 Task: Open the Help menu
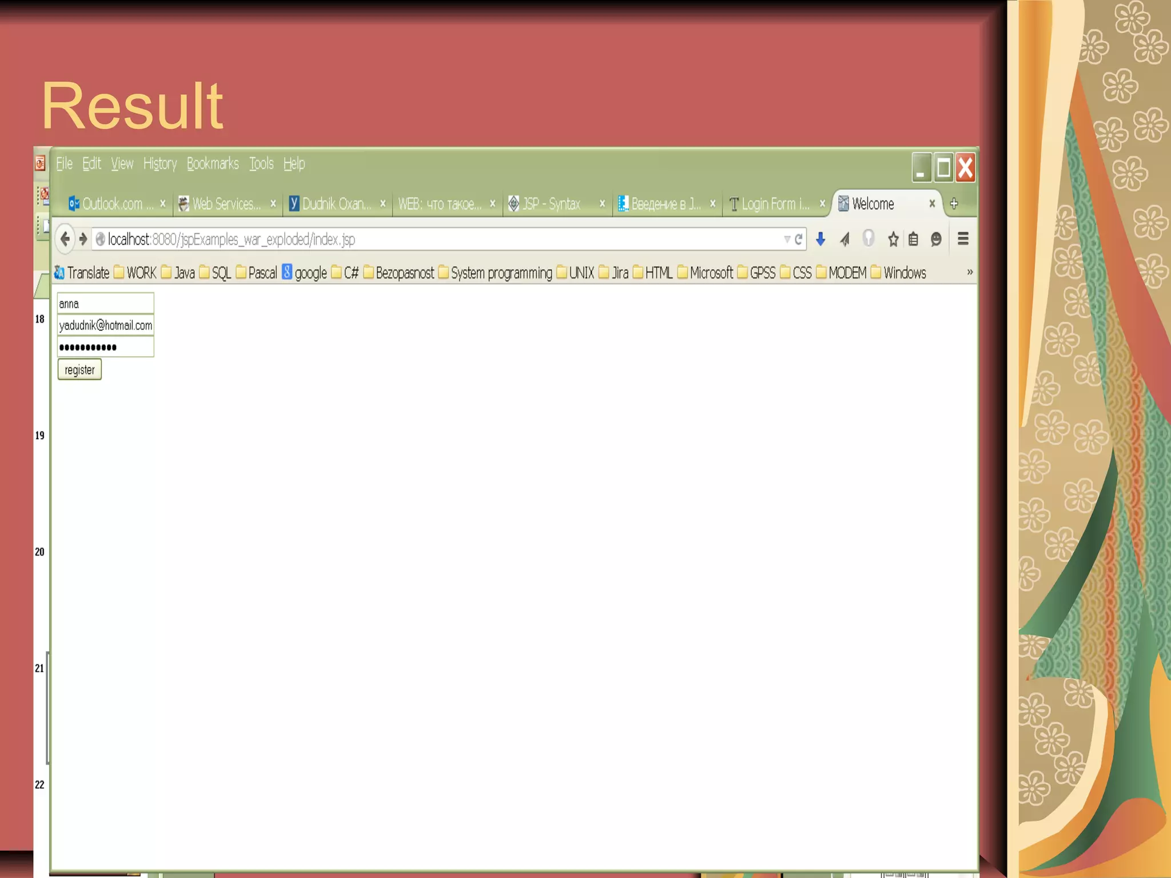(294, 164)
